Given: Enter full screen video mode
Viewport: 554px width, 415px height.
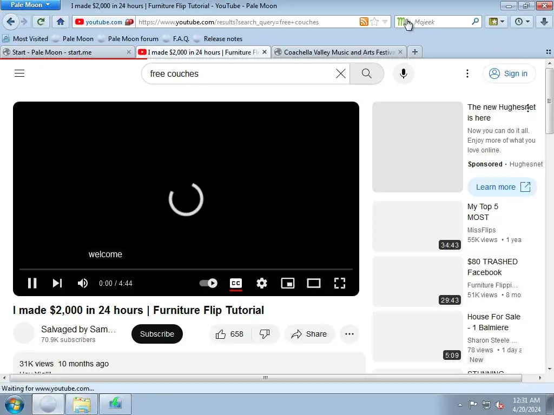Looking at the screenshot, I should 340,283.
